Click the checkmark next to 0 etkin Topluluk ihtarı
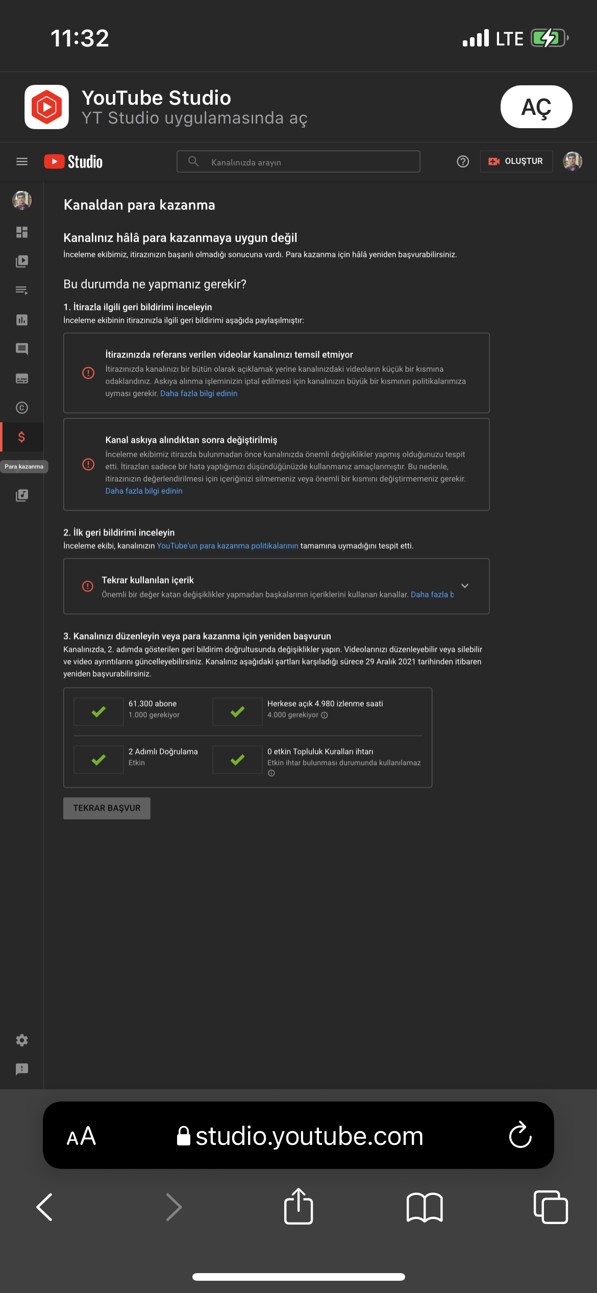597x1293 pixels. pos(237,759)
